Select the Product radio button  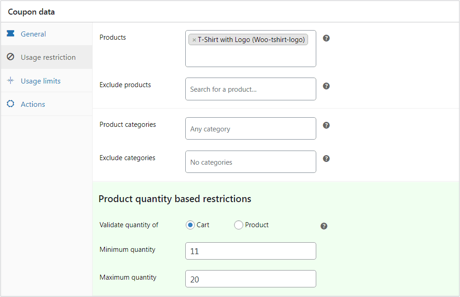pos(239,225)
